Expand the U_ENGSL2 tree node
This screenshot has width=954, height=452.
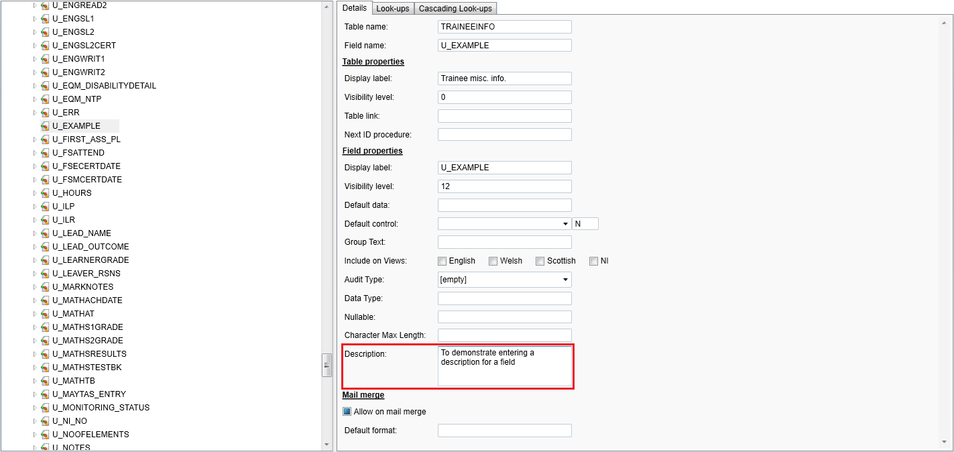35,32
